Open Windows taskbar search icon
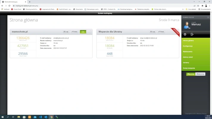Image resolution: width=212 pixels, height=119 pixels. point(8,117)
